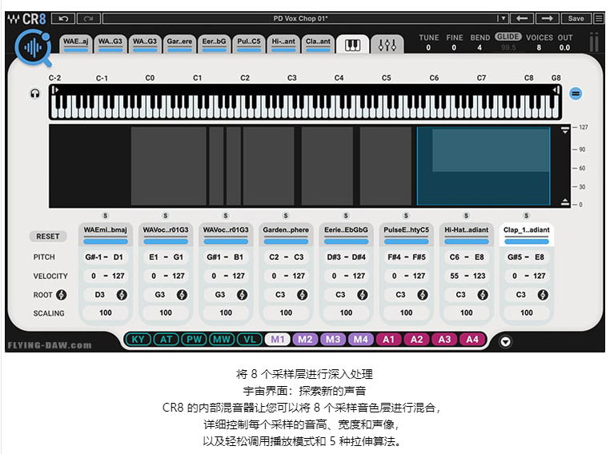This screenshot has width=610, height=454.
Task: Open the keyboard mapping view tab
Action: point(352,45)
